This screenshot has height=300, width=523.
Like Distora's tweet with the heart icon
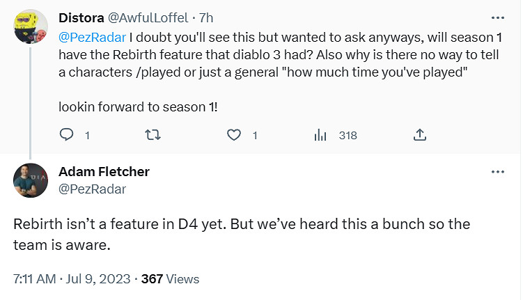click(x=235, y=135)
